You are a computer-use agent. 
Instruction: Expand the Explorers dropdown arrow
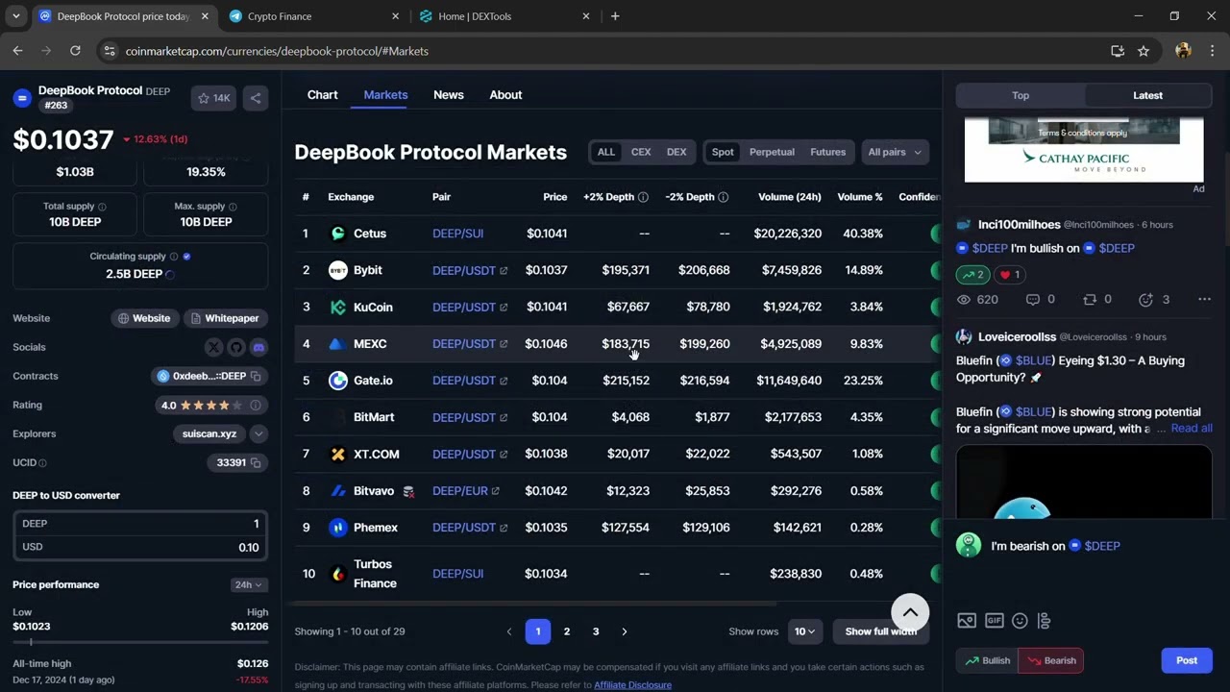[258, 434]
